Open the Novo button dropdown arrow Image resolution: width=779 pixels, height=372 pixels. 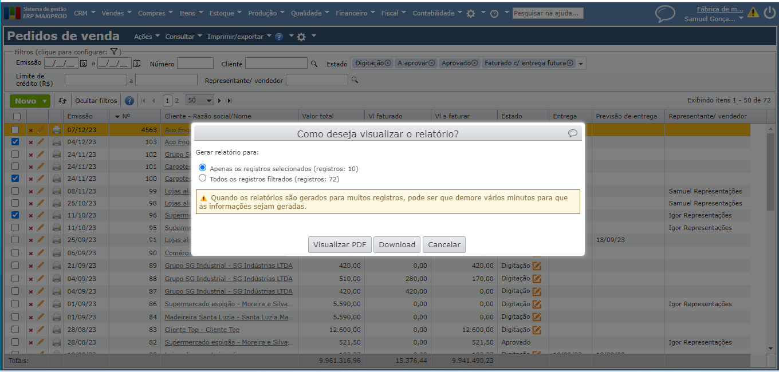coord(45,101)
